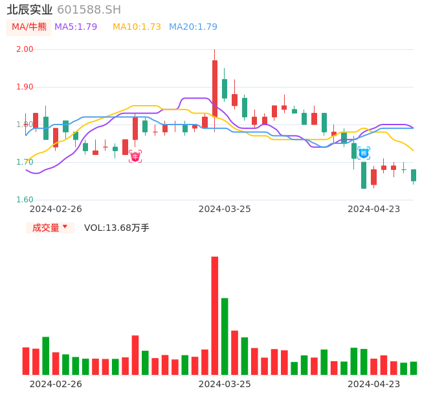
Task: Click the MA5:1.79 legend label
Action: pyautogui.click(x=76, y=27)
